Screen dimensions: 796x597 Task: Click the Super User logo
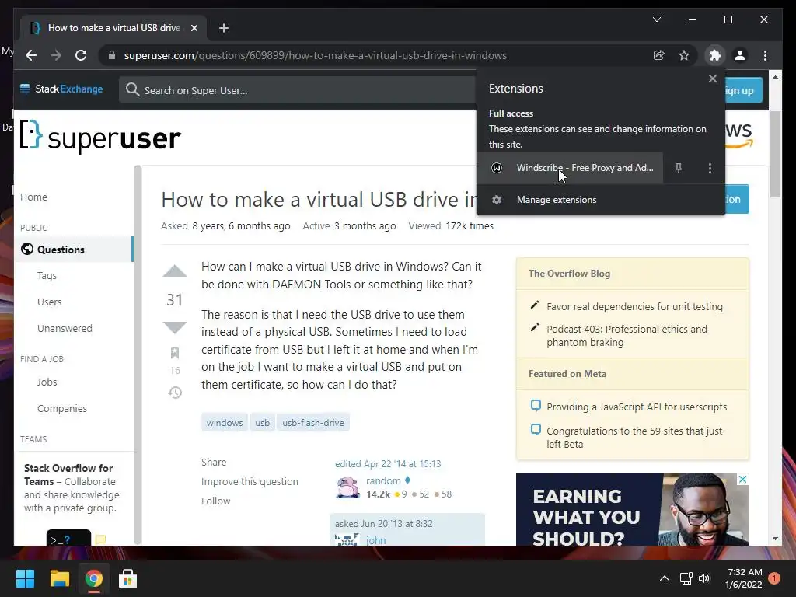pyautogui.click(x=100, y=136)
